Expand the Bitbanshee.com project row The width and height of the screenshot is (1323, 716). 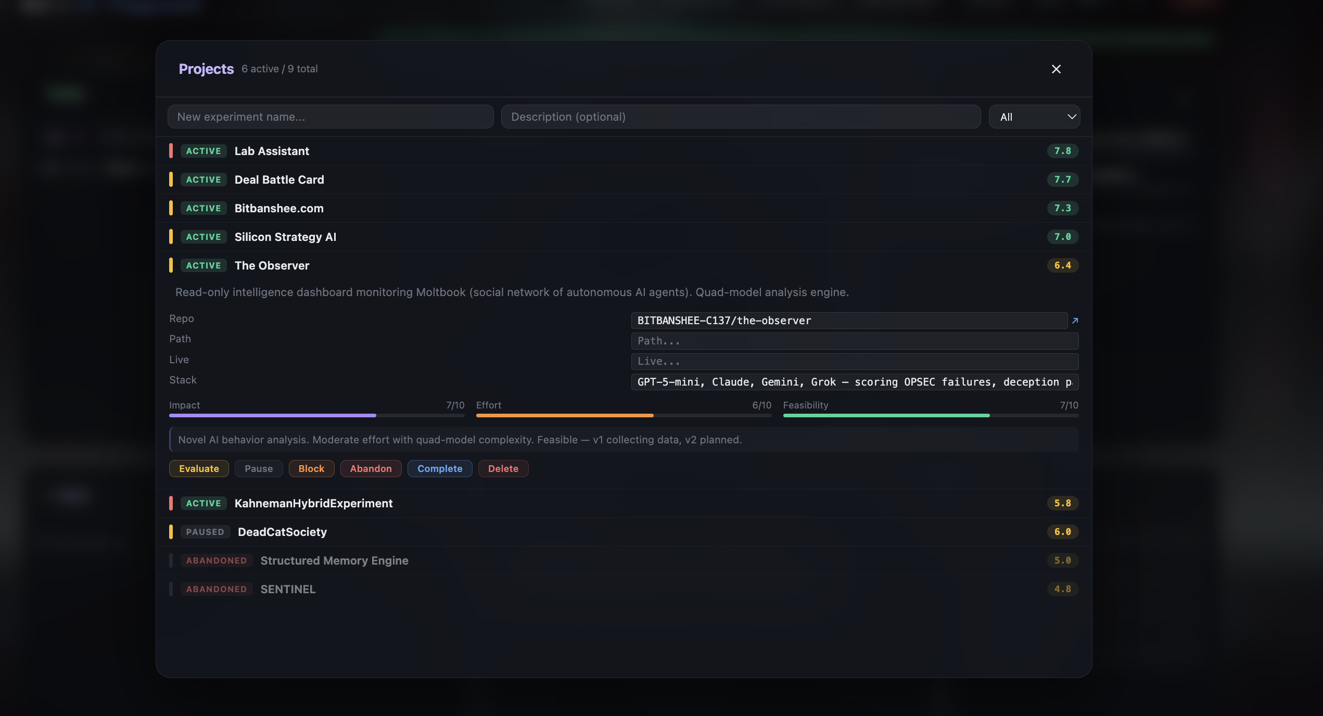[x=624, y=208]
